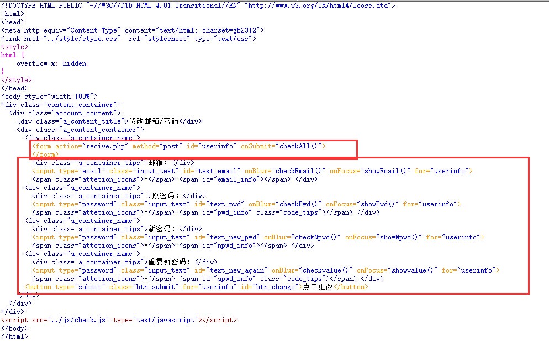The image size is (549, 341).
Task: Click the id="text_new_again" attribute
Action: click(x=231, y=270)
